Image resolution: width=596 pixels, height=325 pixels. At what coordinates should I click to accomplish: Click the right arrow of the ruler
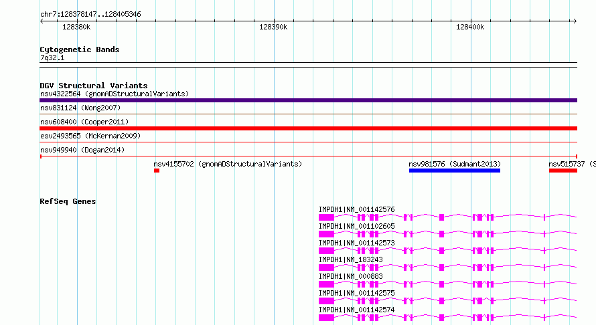tap(575, 21)
